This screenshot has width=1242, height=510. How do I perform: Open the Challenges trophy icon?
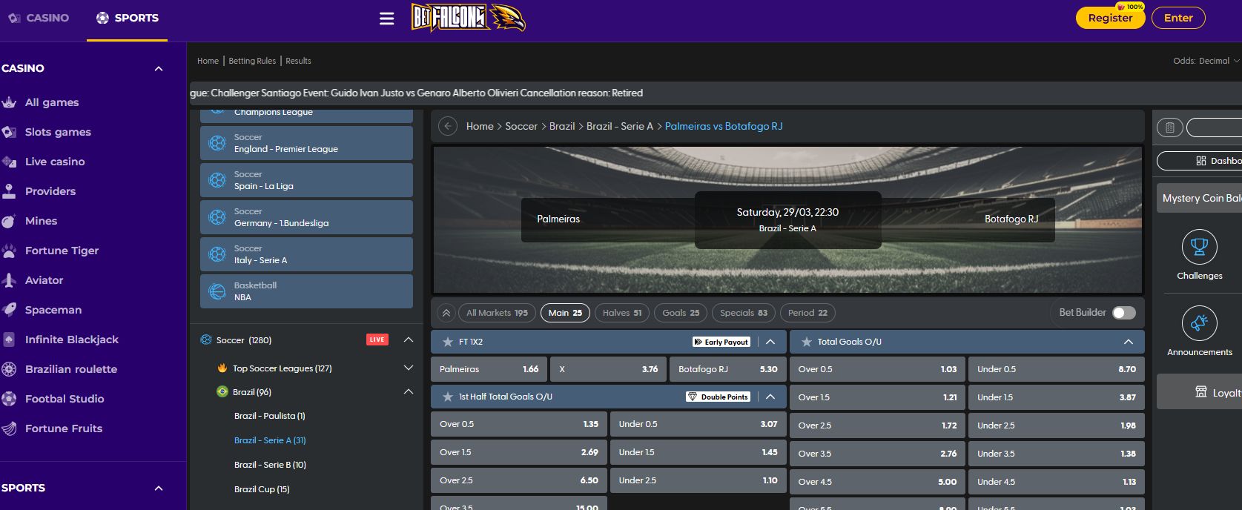pyautogui.click(x=1199, y=248)
